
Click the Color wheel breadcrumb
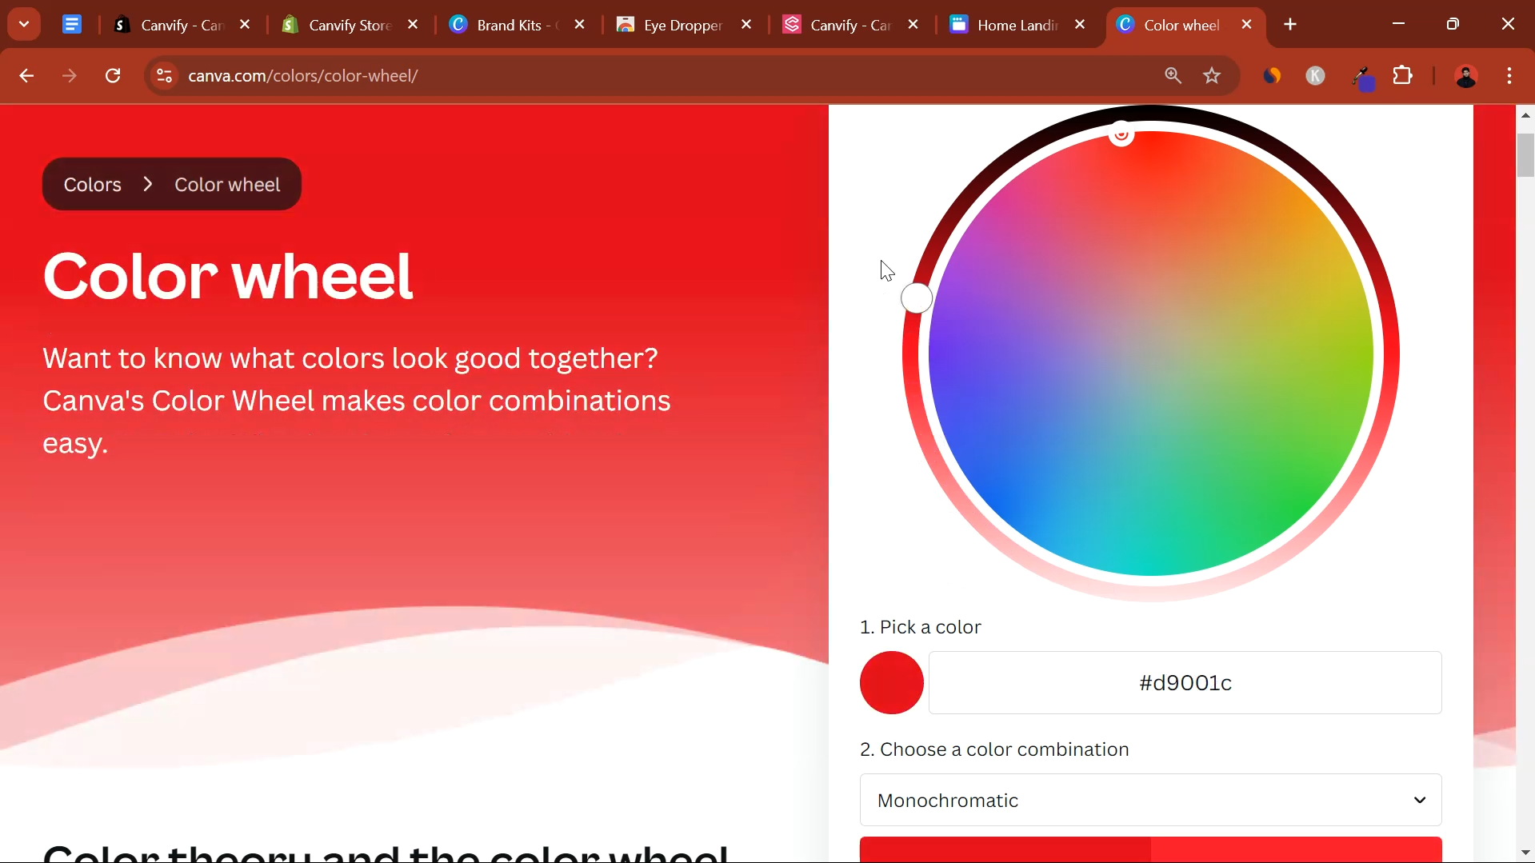click(227, 185)
